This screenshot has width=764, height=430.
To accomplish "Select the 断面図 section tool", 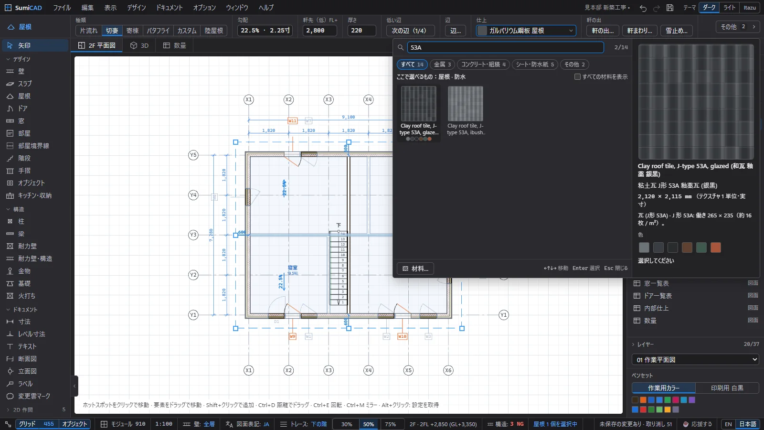I will 34,359.
